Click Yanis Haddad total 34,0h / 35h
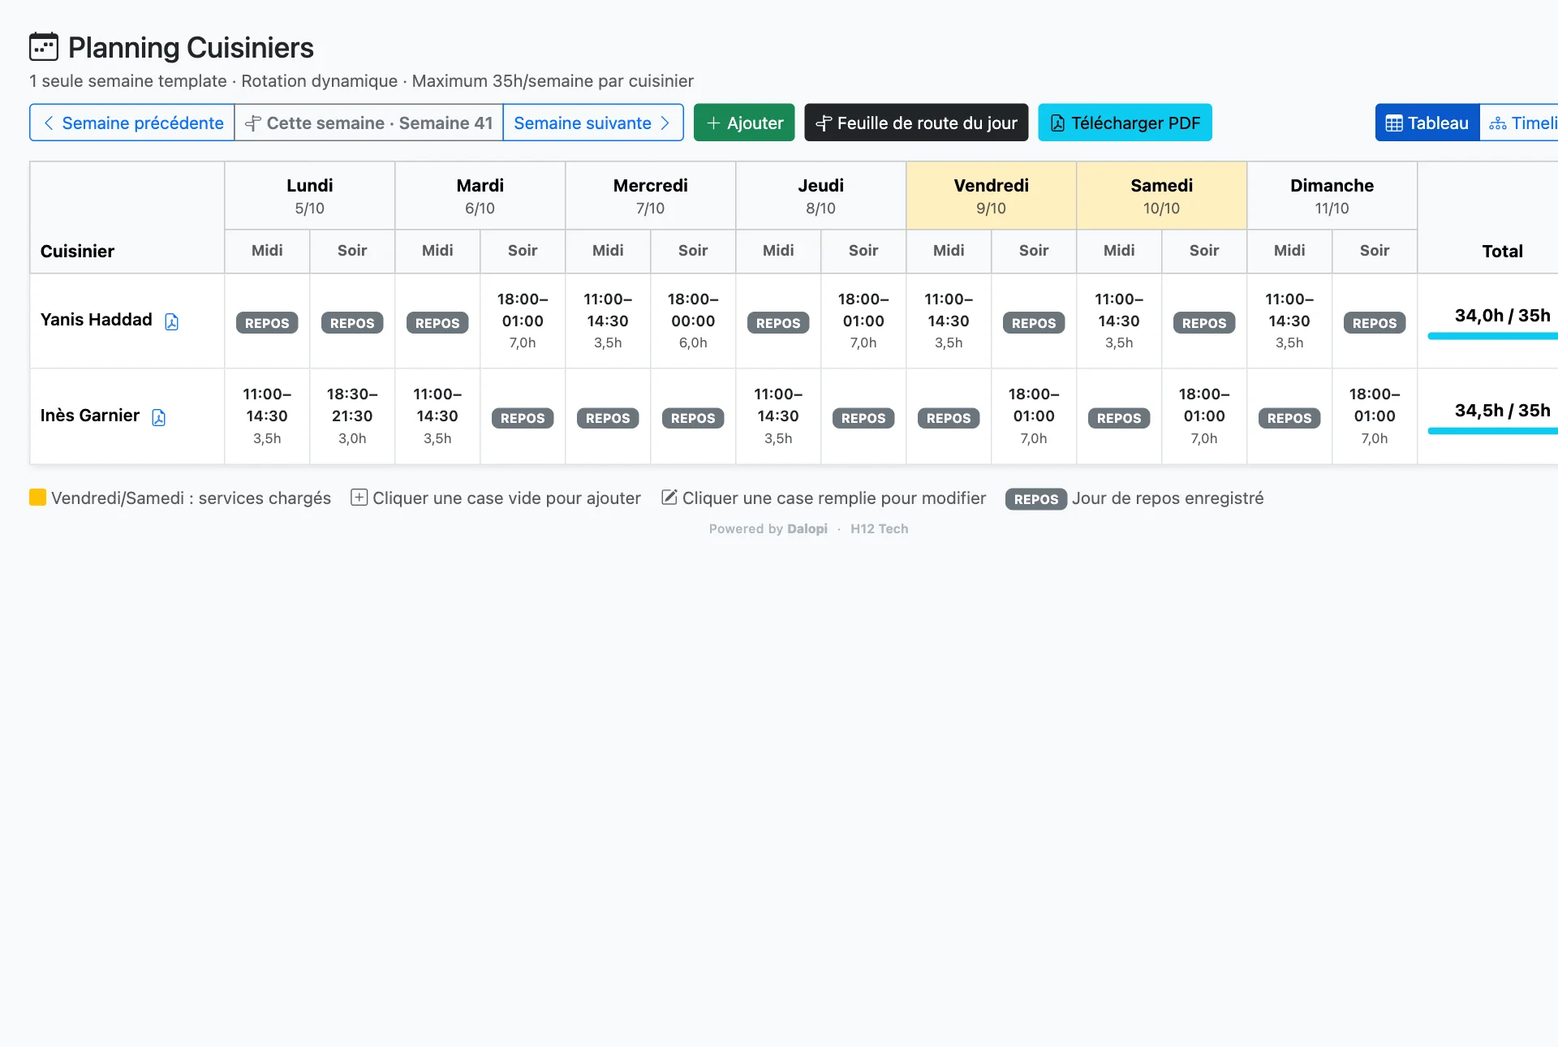The width and height of the screenshot is (1558, 1047). (x=1502, y=315)
